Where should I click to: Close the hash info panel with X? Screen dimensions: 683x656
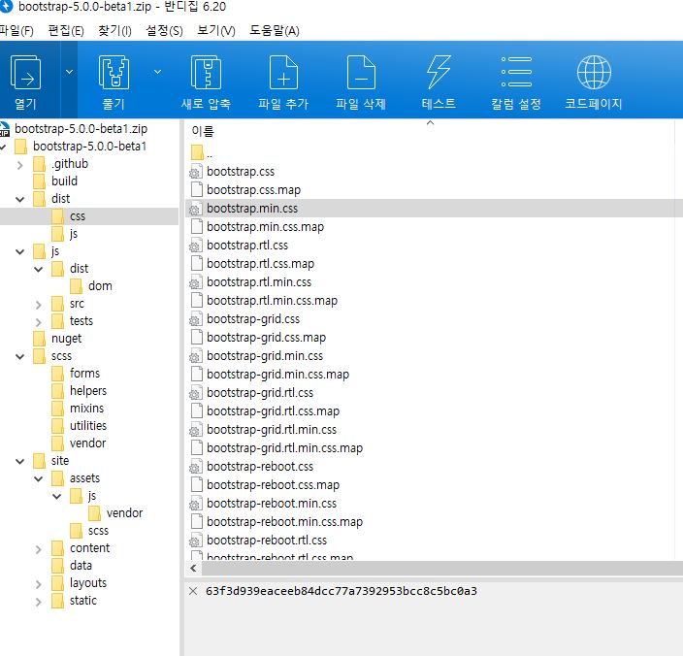click(193, 591)
